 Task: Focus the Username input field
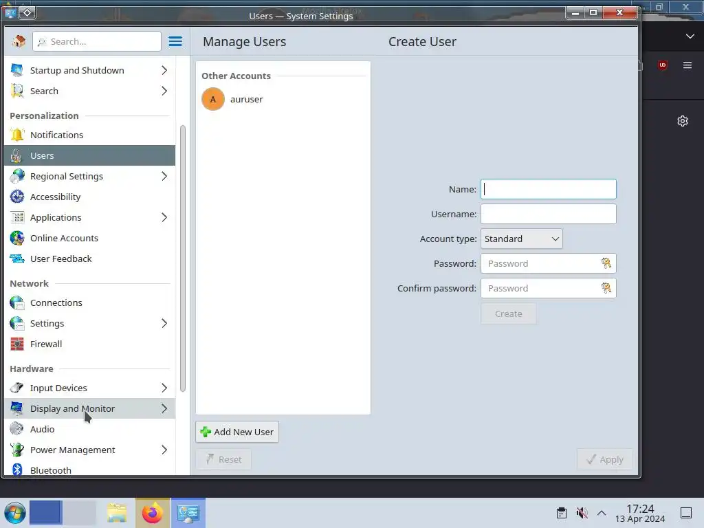point(548,214)
